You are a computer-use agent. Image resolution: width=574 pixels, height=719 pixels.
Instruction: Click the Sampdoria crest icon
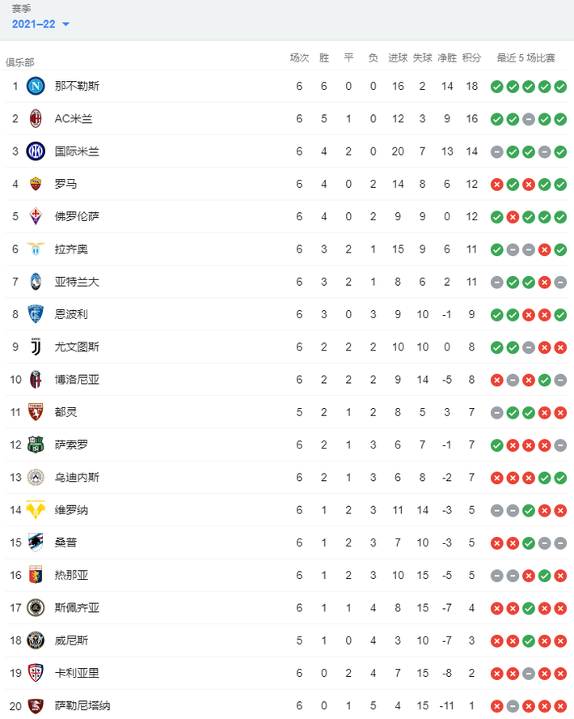(36, 542)
